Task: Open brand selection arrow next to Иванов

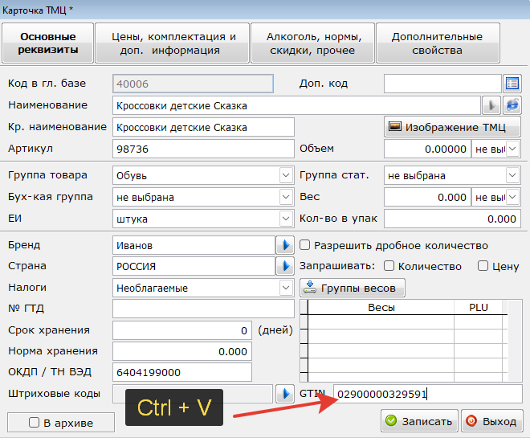Action: pyautogui.click(x=285, y=245)
